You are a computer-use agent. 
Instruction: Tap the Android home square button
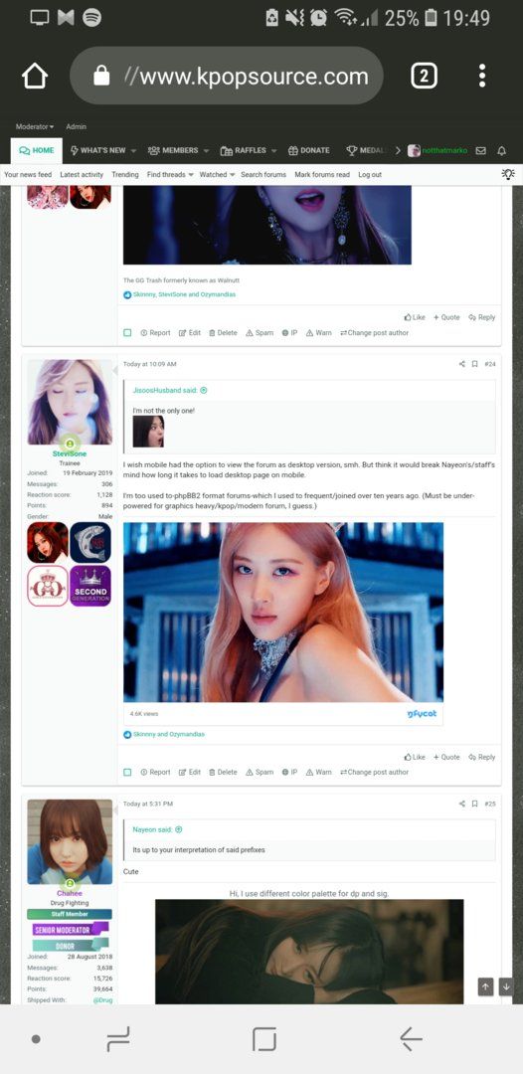click(264, 1039)
